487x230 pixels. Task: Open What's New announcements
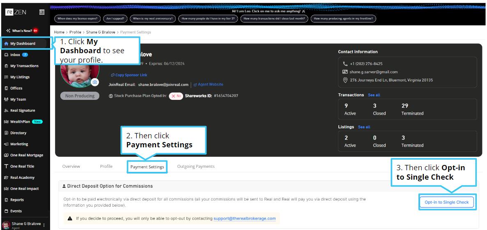coord(22,31)
